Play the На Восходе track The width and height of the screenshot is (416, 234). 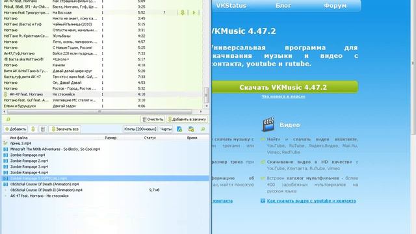pyautogui.click(x=194, y=13)
